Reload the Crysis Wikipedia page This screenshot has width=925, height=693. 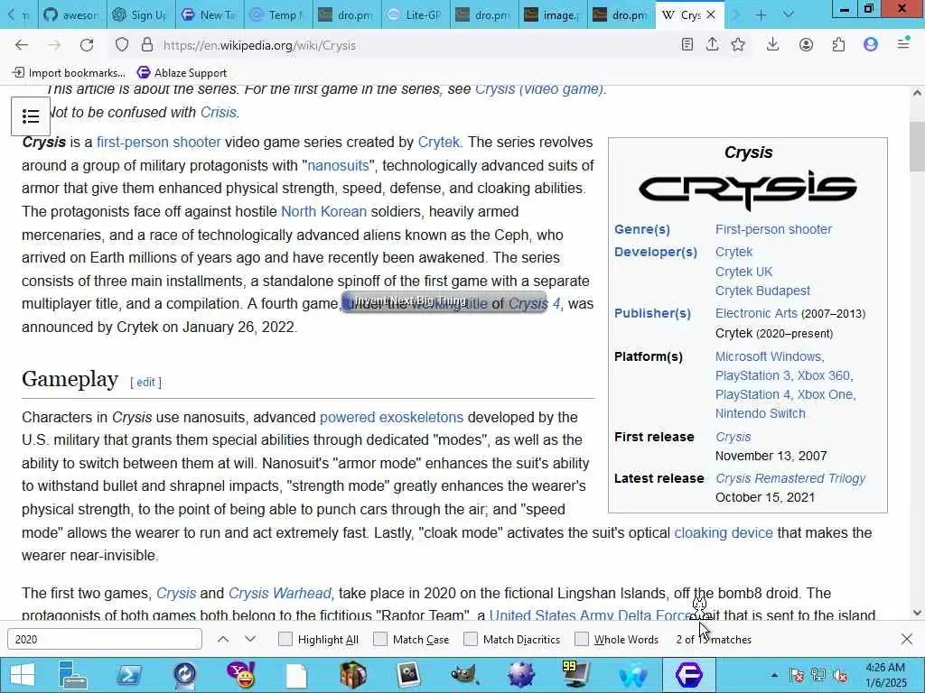(87, 45)
